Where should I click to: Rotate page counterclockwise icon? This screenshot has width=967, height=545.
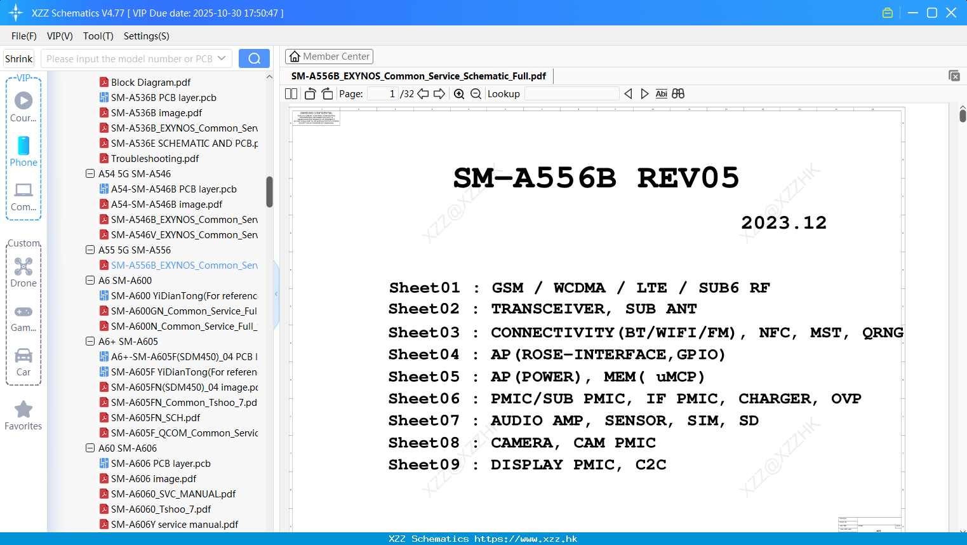pyautogui.click(x=310, y=94)
